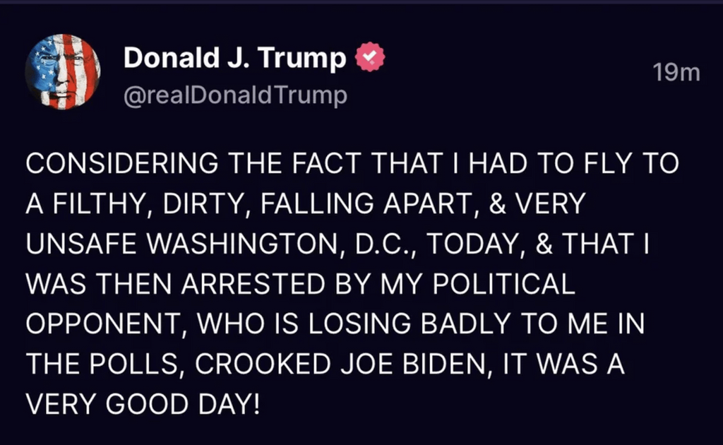
Task: Open the flag-themed profile avatar
Action: pos(63,71)
